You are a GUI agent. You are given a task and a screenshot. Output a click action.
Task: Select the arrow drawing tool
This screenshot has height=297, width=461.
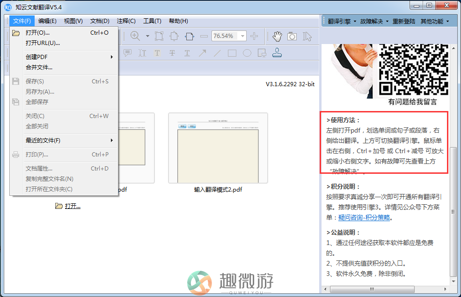[202, 53]
